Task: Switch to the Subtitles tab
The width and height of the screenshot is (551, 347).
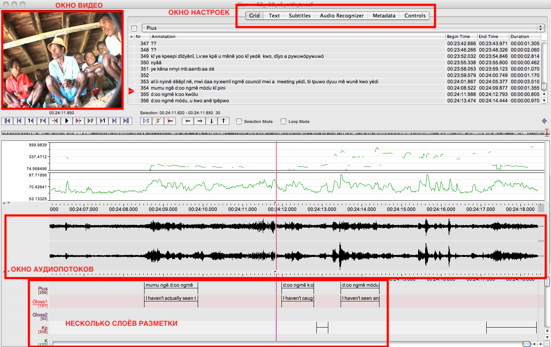Action: pos(299,15)
